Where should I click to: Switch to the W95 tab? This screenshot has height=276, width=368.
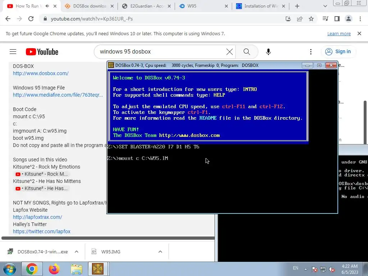coord(203,6)
